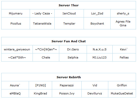
Task: Select the TatianaWisla cell
Action: tap(42, 23)
